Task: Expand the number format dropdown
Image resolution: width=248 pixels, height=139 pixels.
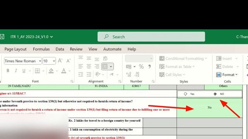Action: [151, 59]
